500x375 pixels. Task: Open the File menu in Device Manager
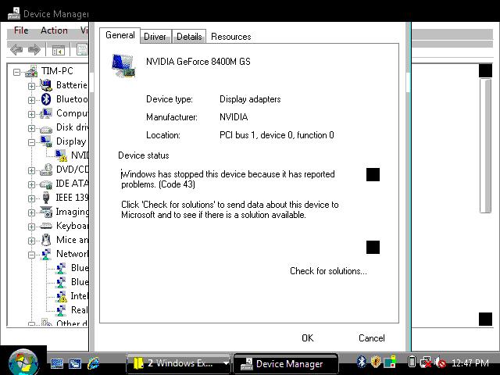(x=21, y=30)
